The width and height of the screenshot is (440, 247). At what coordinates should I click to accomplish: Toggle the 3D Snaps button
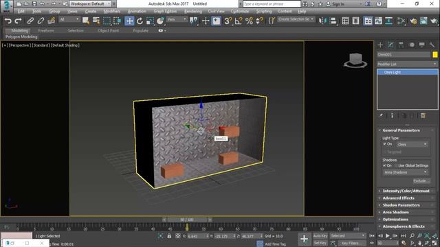(228, 21)
